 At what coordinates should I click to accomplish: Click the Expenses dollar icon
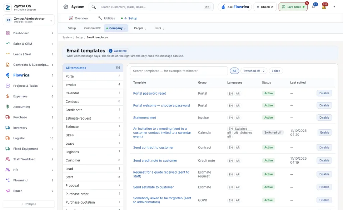8,96
